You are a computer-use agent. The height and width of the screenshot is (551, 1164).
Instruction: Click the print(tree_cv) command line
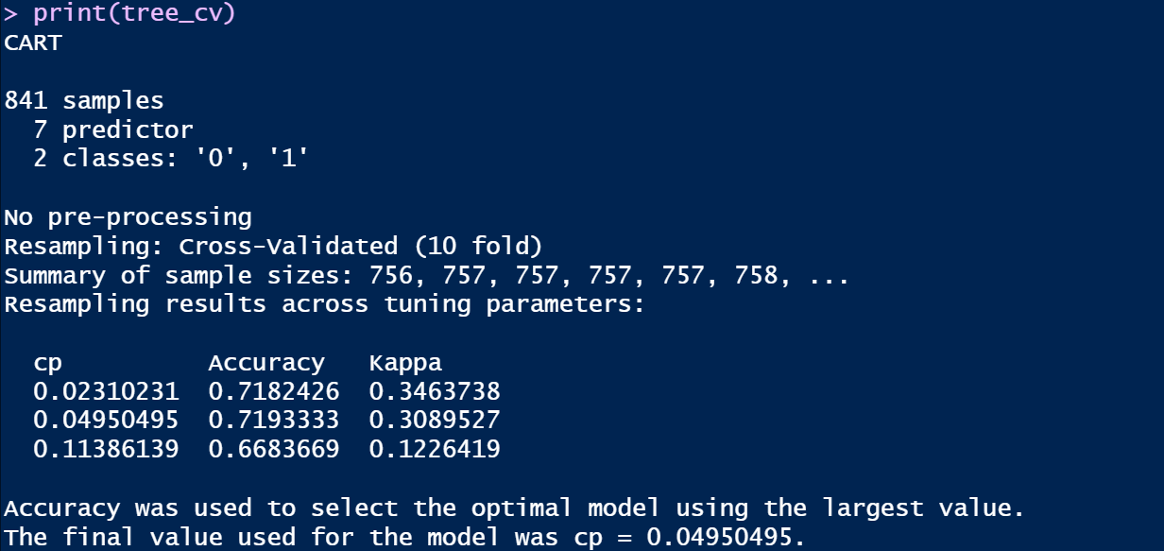point(119,14)
